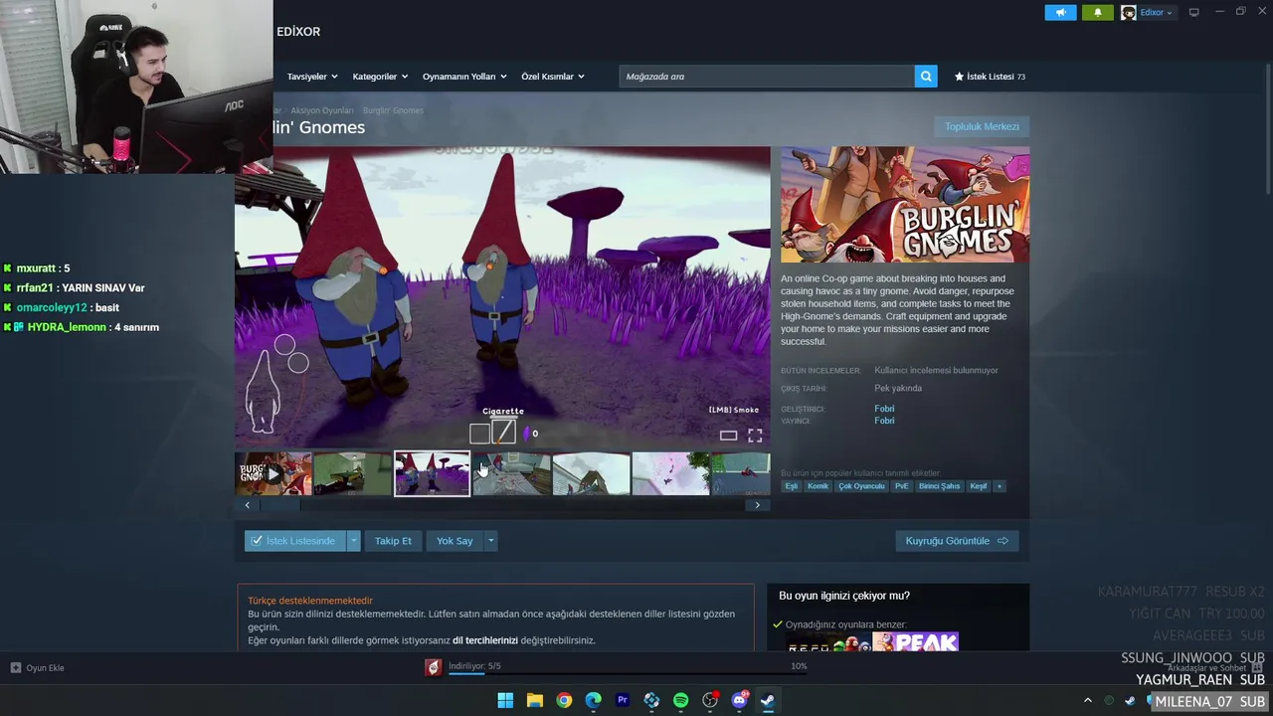Open the megaphone announcements button
1273x716 pixels.
point(1060,12)
